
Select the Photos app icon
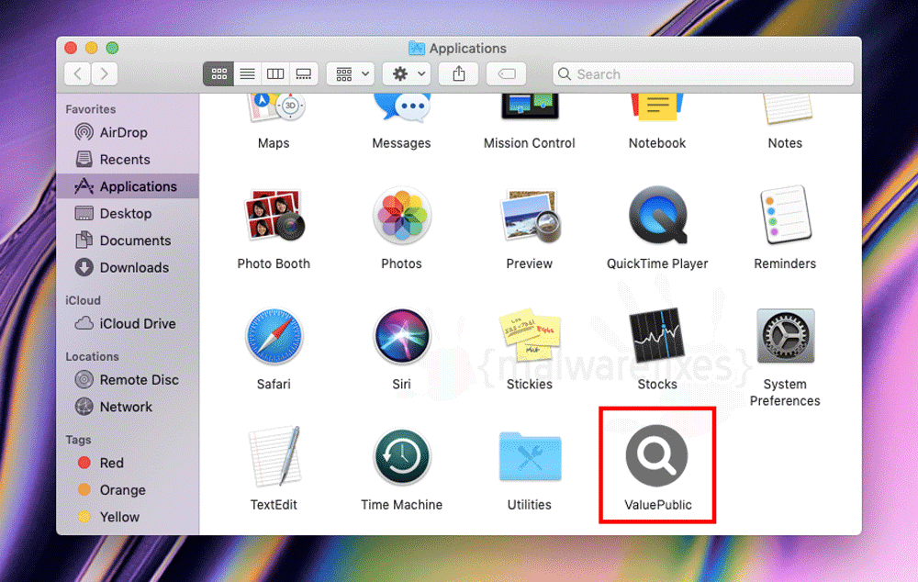click(x=402, y=216)
